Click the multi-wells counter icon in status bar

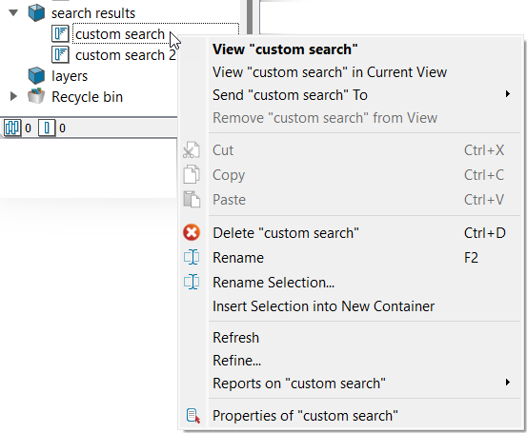click(x=12, y=128)
